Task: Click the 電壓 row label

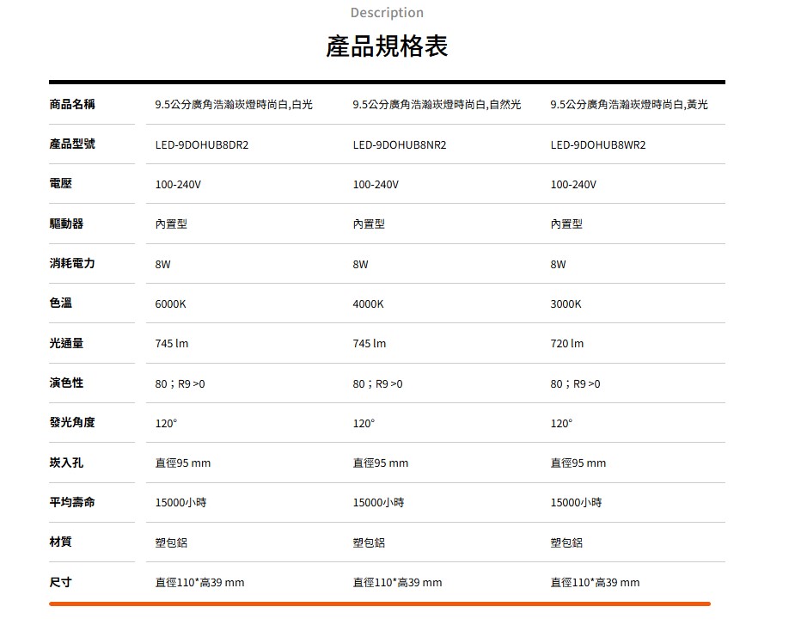Action: (61, 184)
